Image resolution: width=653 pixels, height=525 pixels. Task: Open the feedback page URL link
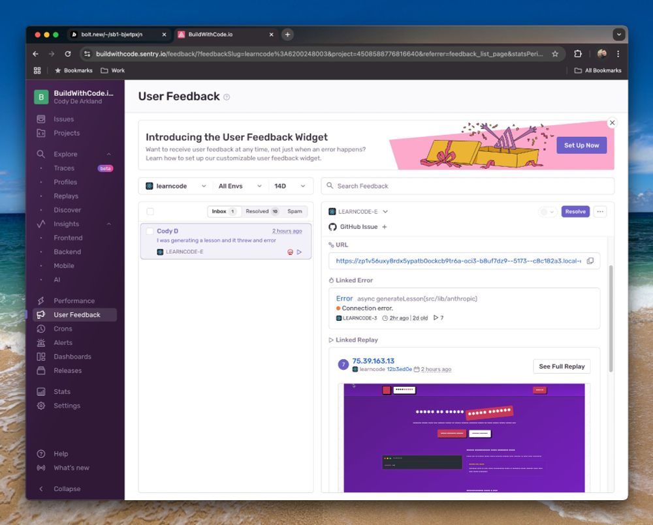pos(458,261)
